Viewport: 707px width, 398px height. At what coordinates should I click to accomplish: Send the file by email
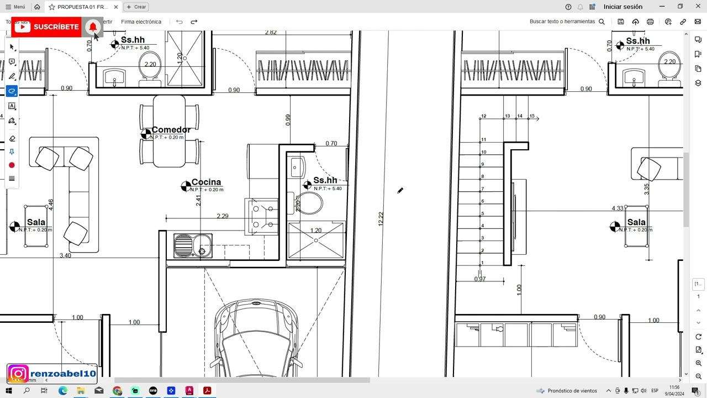[x=698, y=22]
